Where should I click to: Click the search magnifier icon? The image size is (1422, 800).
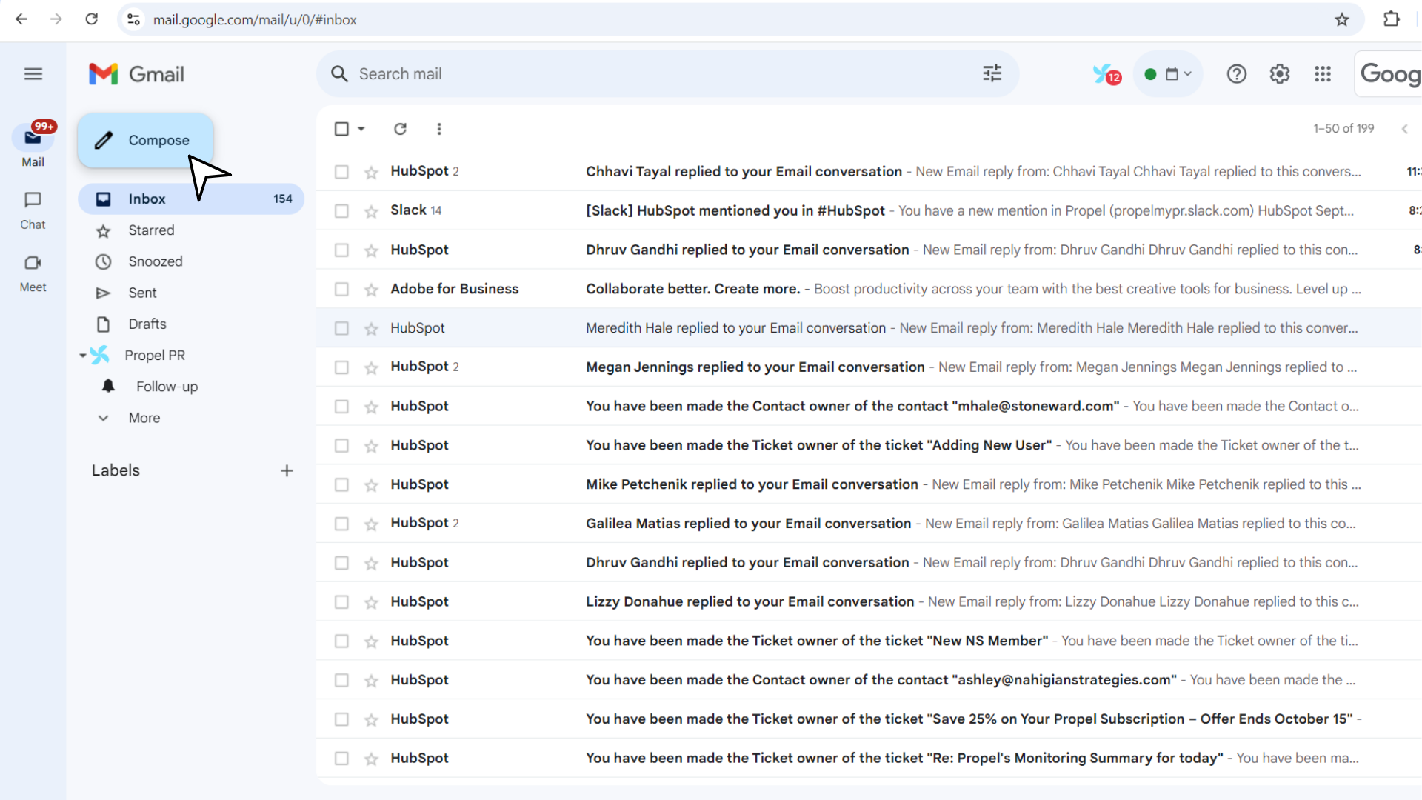[339, 74]
